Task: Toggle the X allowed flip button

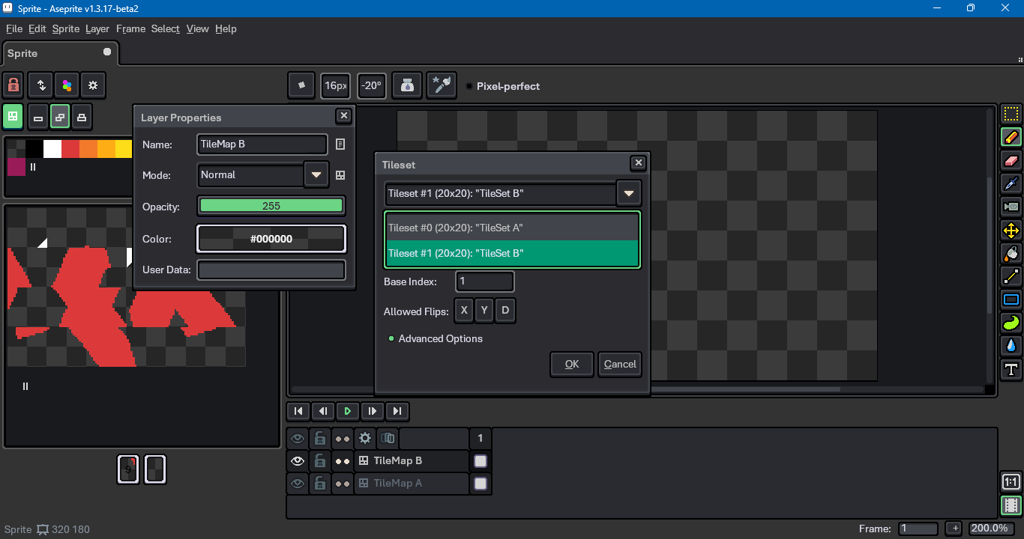Action: 464,311
